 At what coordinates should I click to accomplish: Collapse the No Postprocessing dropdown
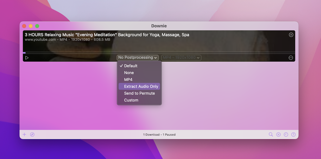tap(138, 58)
